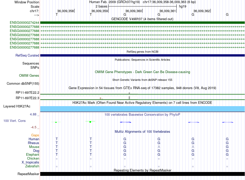
Task: Open the RefSeq genes from NCBI title
Action: pos(142,52)
